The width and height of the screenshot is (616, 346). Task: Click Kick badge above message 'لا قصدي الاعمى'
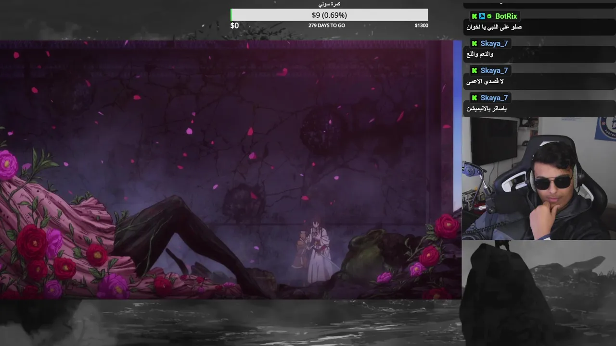coord(475,71)
